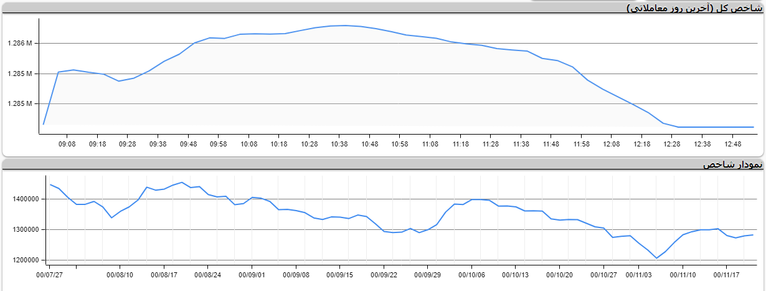Click the 'نمودار شاخص' chart header

pos(732,165)
